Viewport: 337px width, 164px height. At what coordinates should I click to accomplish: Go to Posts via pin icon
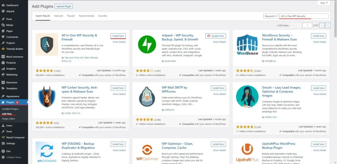coord(3,19)
